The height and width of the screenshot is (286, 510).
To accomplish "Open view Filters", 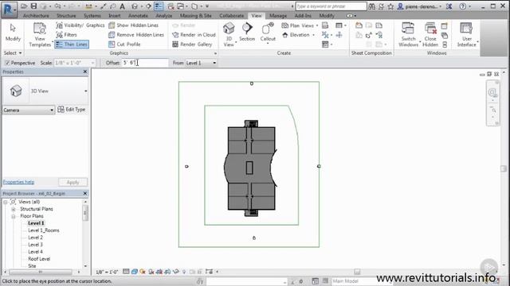I will 67,35.
